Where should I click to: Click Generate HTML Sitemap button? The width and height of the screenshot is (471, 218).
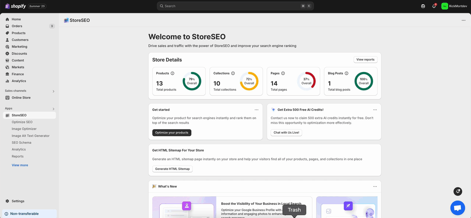pos(173,169)
